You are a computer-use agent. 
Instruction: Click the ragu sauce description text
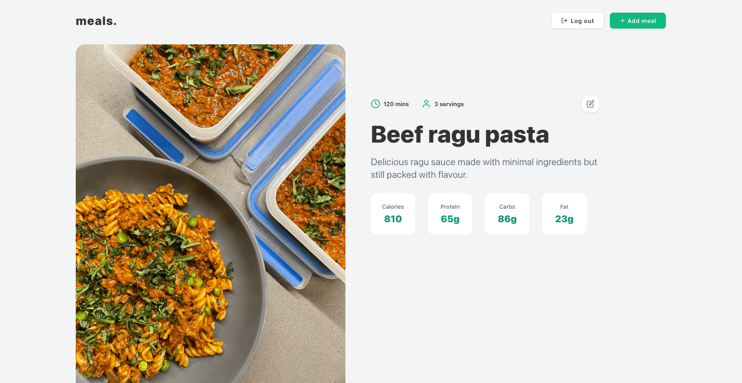[x=484, y=168]
